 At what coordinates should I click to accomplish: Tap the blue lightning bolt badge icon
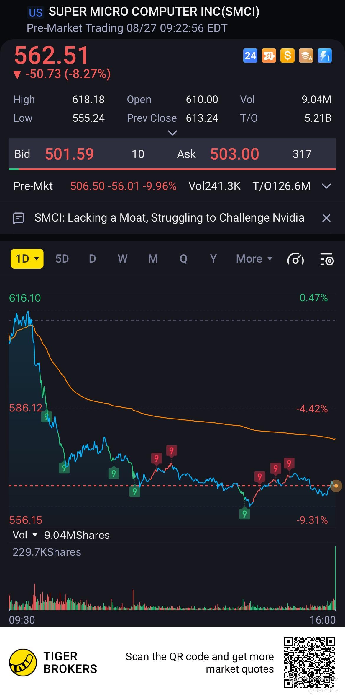click(324, 56)
